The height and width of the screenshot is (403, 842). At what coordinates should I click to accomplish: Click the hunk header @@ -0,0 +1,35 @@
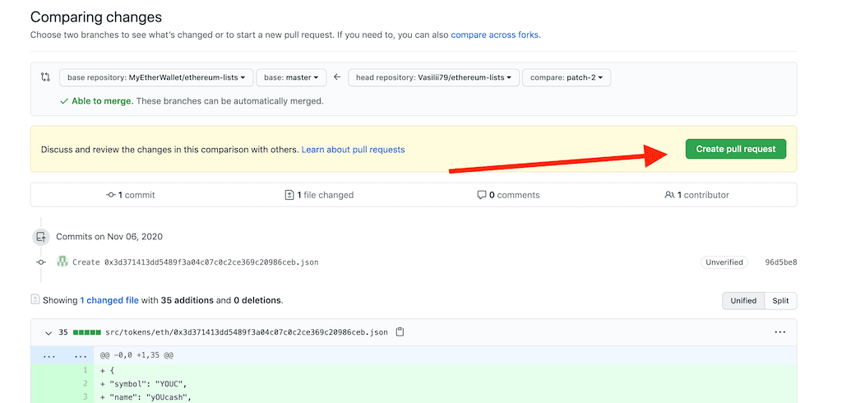click(x=137, y=355)
